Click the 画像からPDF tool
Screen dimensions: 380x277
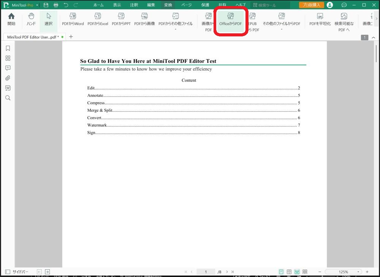208,22
